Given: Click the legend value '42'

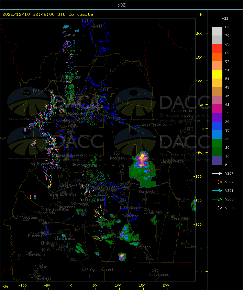Looking at the screenshot, I should click(227, 104).
